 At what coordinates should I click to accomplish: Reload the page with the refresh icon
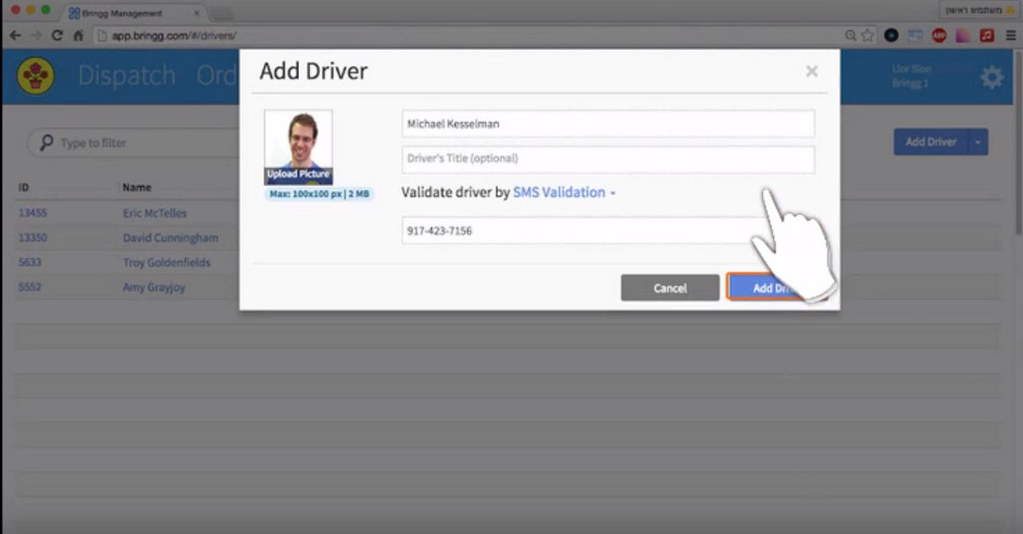pos(58,36)
